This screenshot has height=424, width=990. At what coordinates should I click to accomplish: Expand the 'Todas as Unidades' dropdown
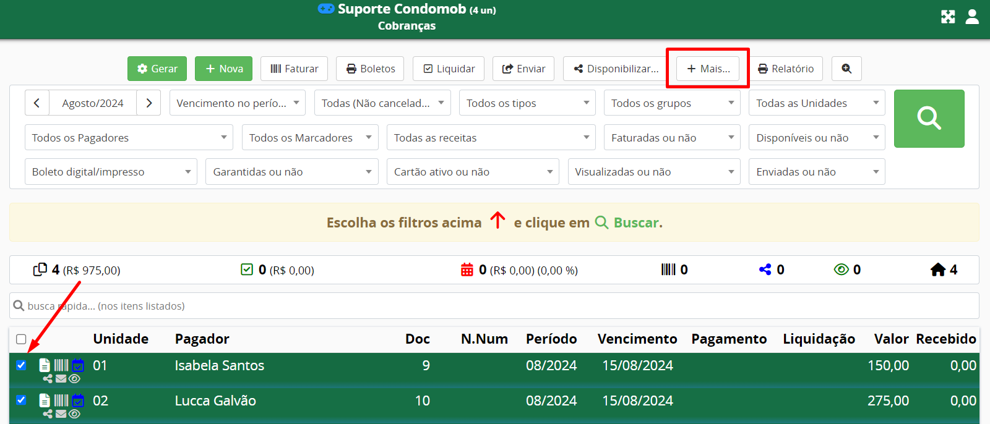coord(817,103)
